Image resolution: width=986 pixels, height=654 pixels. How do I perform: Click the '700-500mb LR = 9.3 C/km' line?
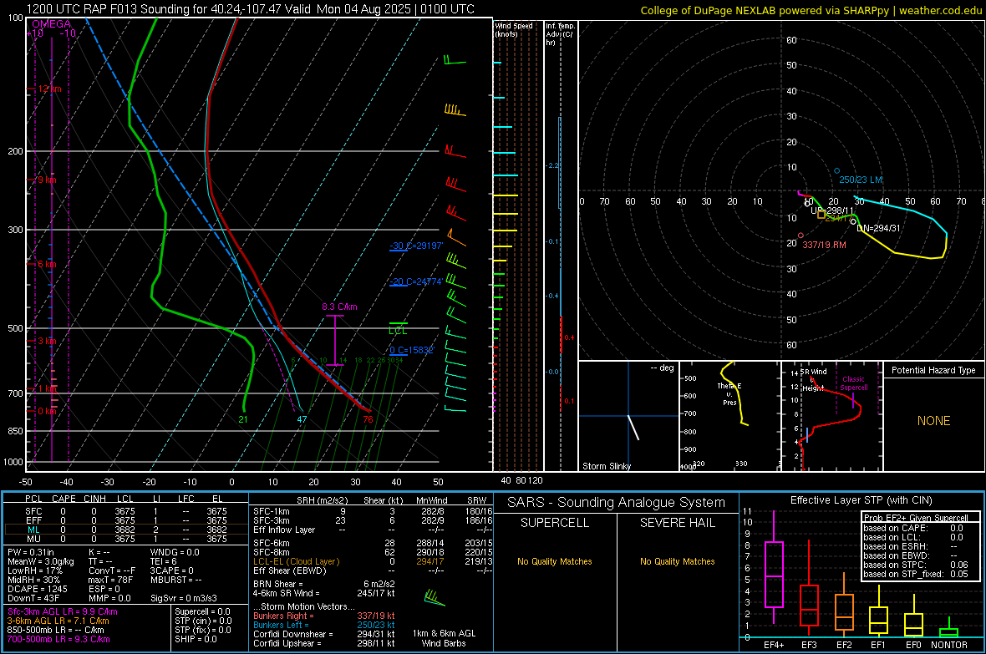click(x=58, y=639)
